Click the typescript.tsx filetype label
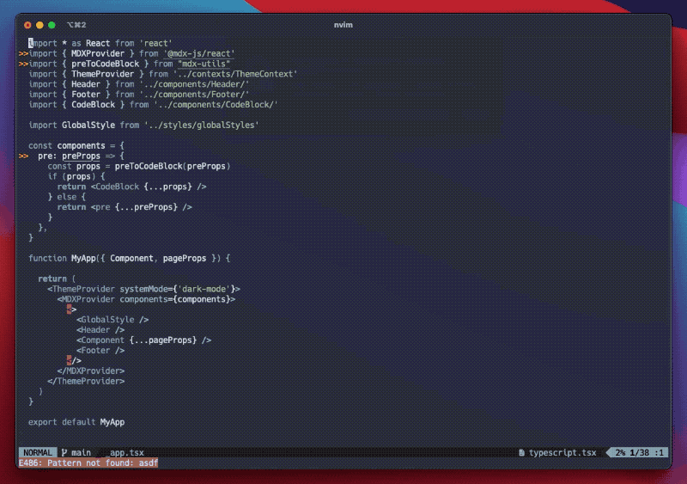The height and width of the screenshot is (484, 687). tap(562, 452)
